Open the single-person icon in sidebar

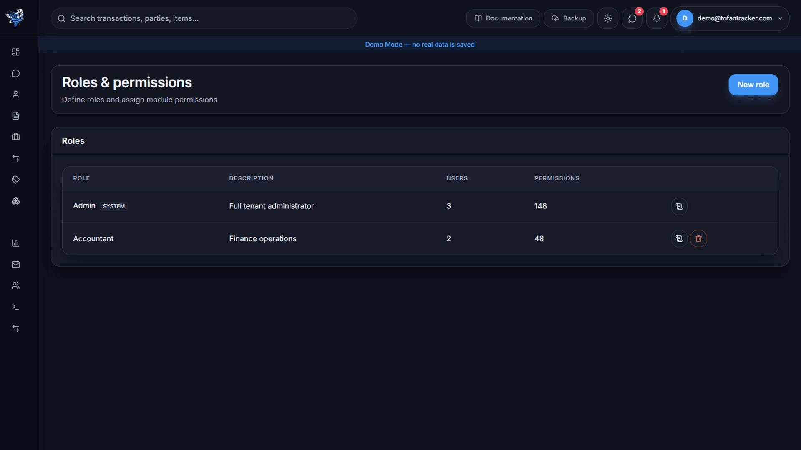15,95
